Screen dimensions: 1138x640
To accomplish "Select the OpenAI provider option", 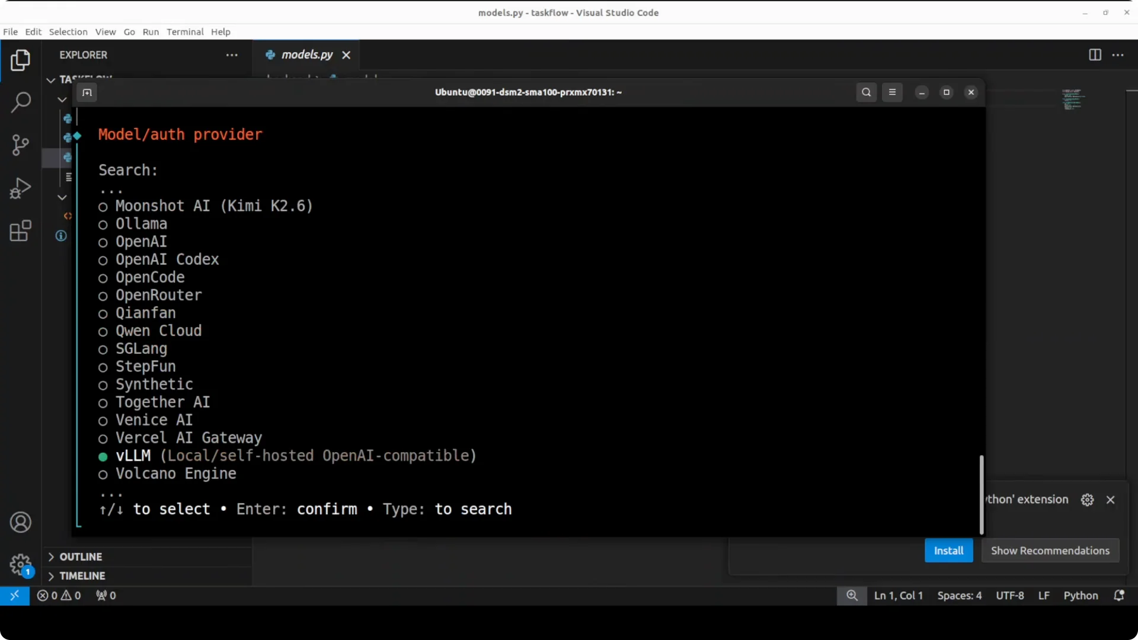I will coord(133,242).
